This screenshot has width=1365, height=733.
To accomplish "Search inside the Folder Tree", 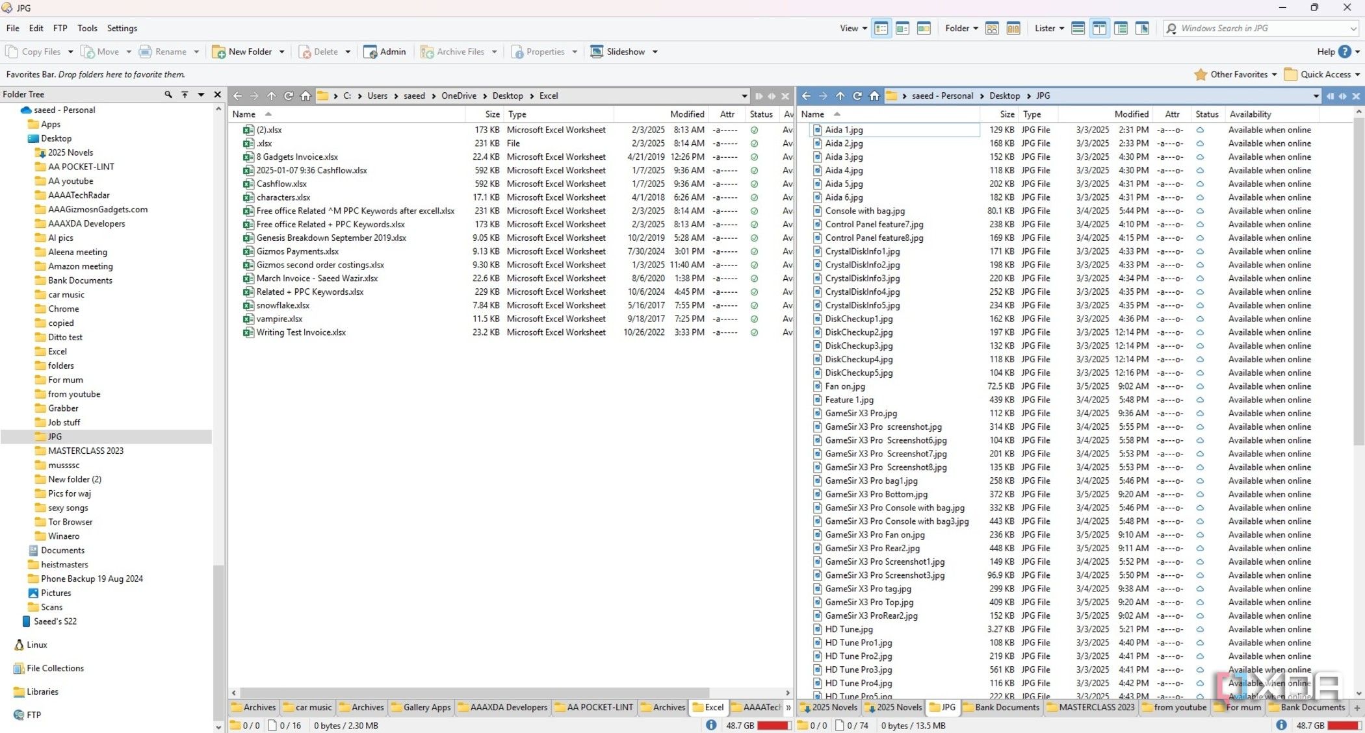I will coord(168,95).
